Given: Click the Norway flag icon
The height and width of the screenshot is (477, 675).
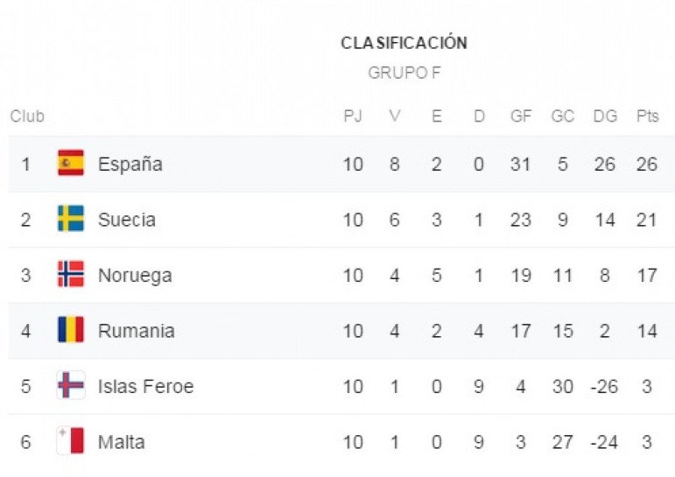Looking at the screenshot, I should (71, 274).
